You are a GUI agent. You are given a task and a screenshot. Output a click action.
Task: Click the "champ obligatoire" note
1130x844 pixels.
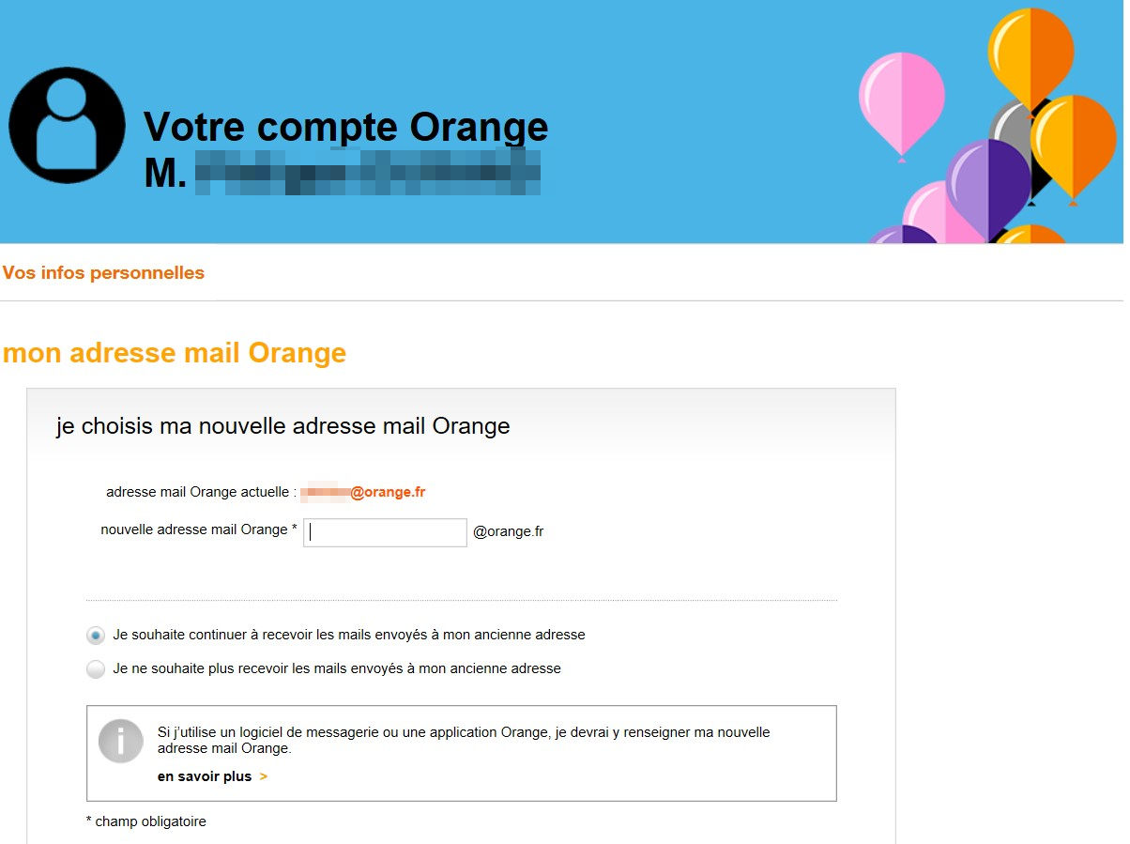146,821
